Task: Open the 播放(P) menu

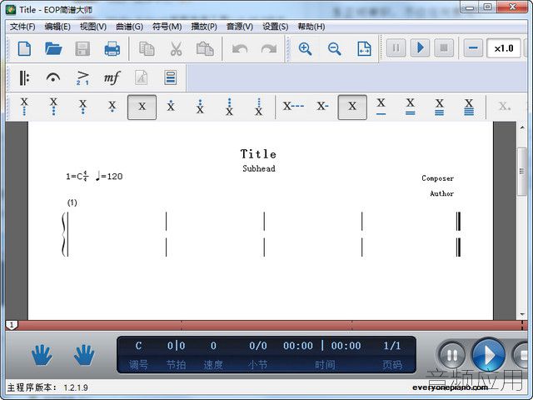Action: click(204, 27)
